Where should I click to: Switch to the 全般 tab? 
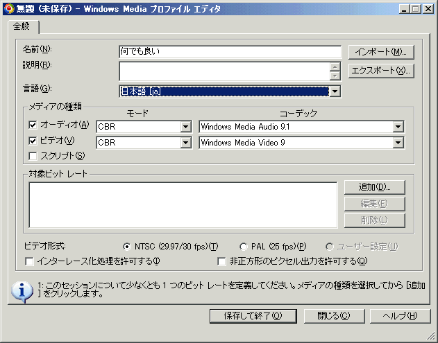click(23, 26)
